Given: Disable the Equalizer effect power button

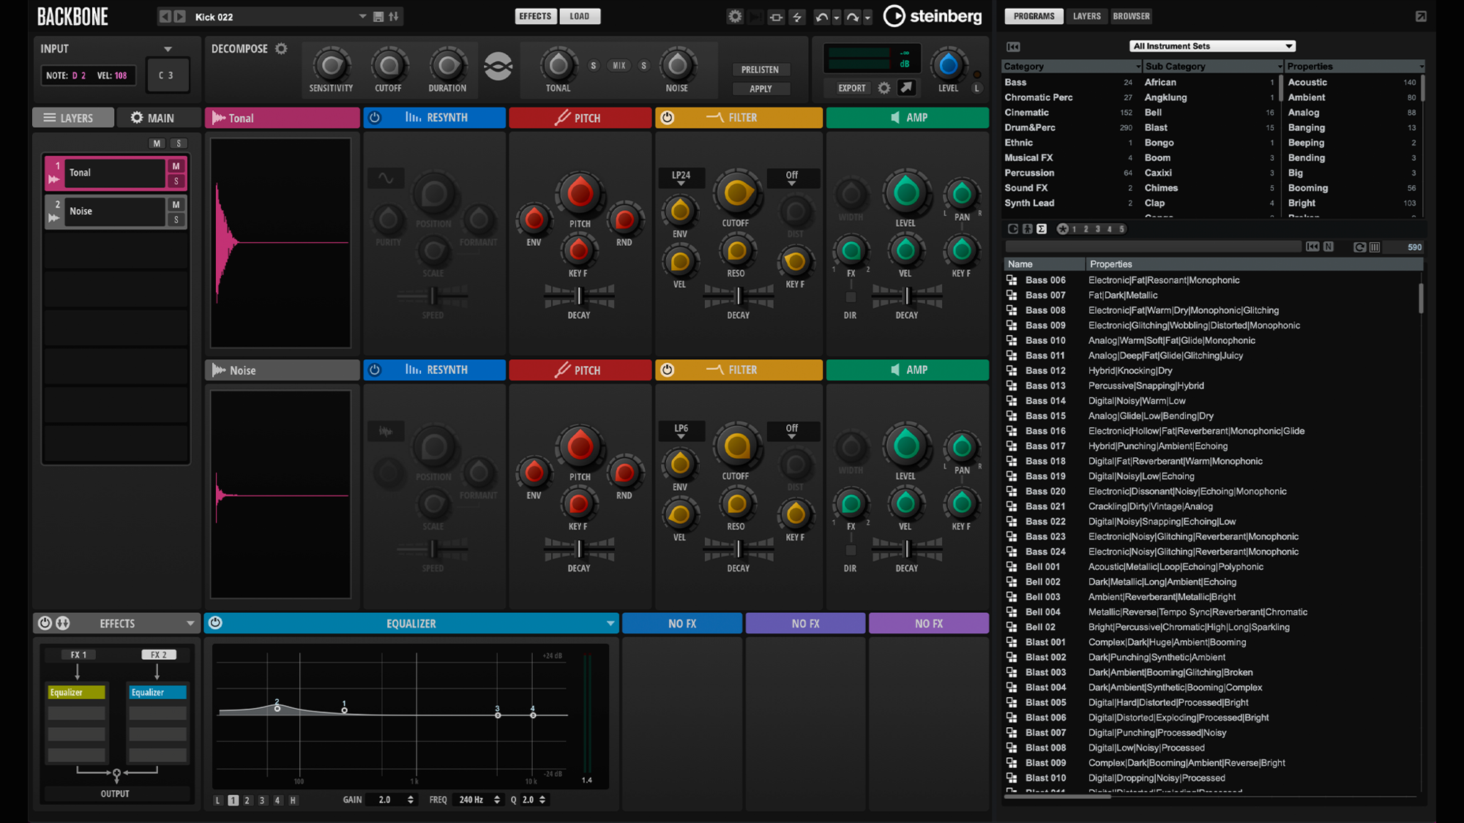Looking at the screenshot, I should 215,623.
